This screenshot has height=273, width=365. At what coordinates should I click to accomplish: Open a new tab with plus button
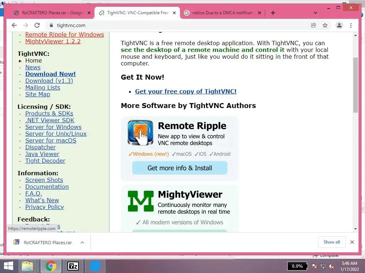pos(273,13)
